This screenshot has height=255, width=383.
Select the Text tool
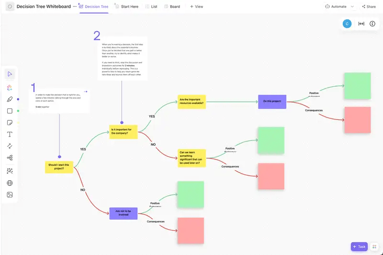coord(10,134)
